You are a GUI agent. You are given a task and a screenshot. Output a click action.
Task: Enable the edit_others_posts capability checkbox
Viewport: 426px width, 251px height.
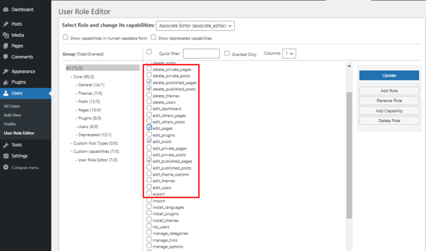149,121
